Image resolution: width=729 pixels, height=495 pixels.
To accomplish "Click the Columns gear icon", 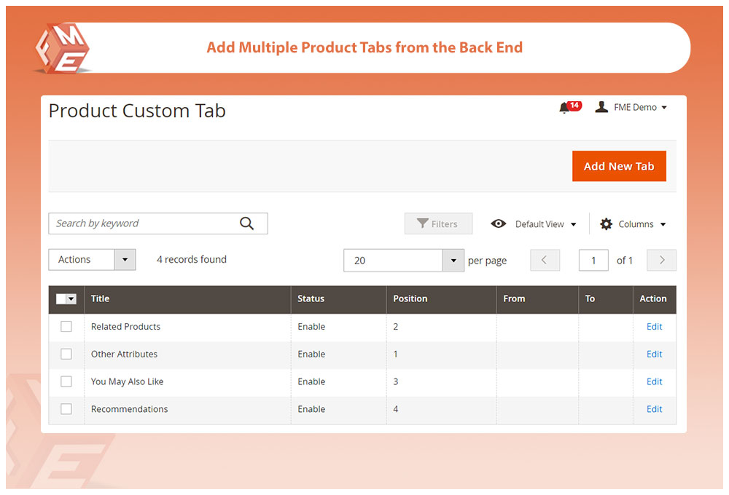I will coord(606,224).
